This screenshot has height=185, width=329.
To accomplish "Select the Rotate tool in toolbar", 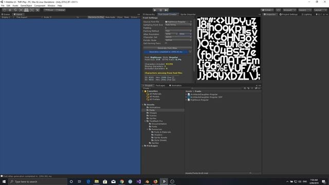I will pos(15,10).
